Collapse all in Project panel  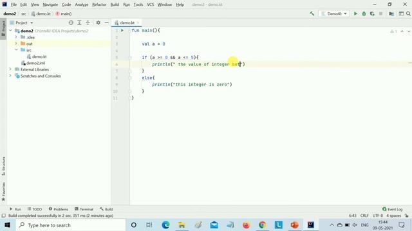click(88, 23)
